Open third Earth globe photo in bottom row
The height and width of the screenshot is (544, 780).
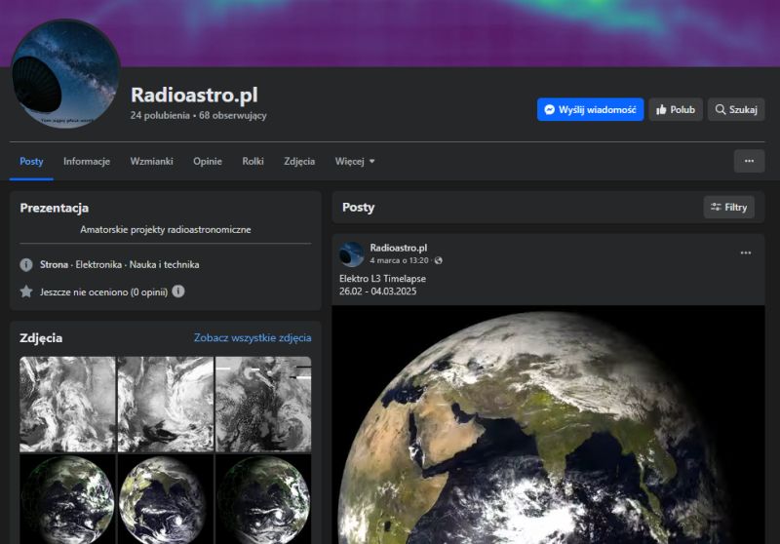(x=263, y=499)
